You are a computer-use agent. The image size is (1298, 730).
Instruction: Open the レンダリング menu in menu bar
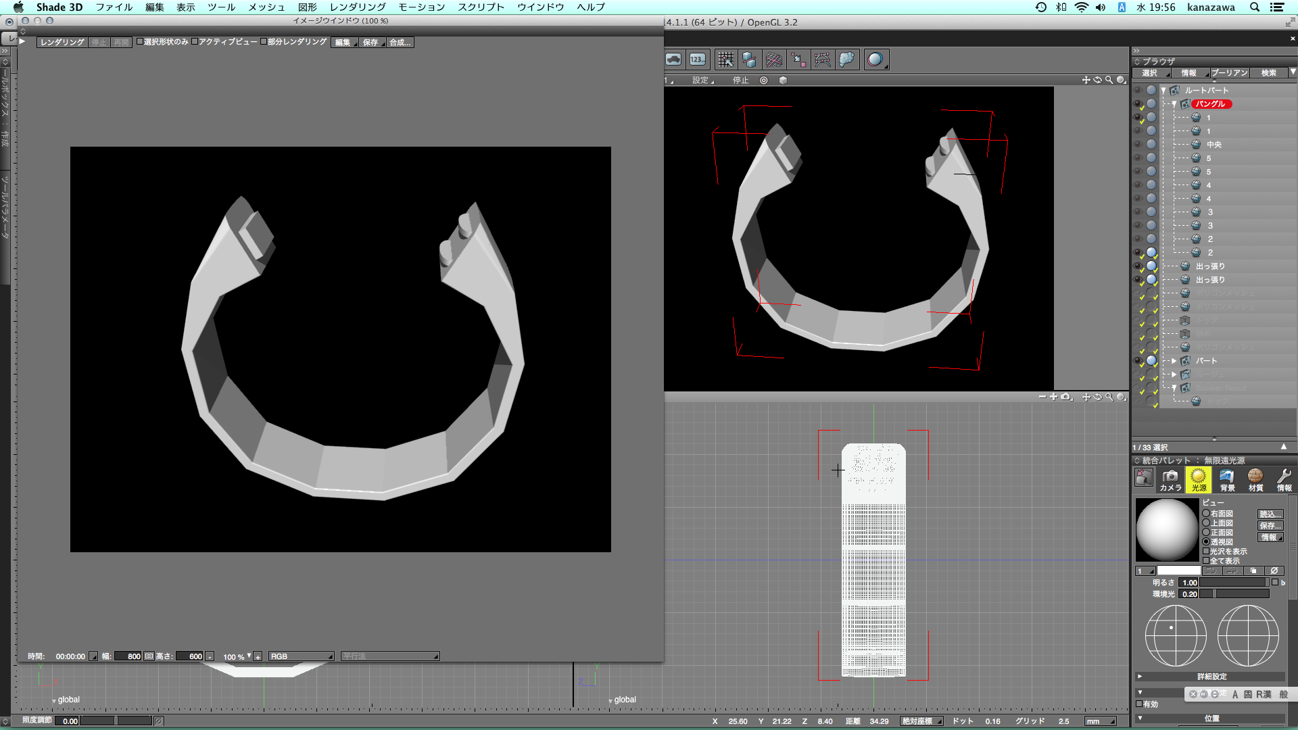pos(358,7)
